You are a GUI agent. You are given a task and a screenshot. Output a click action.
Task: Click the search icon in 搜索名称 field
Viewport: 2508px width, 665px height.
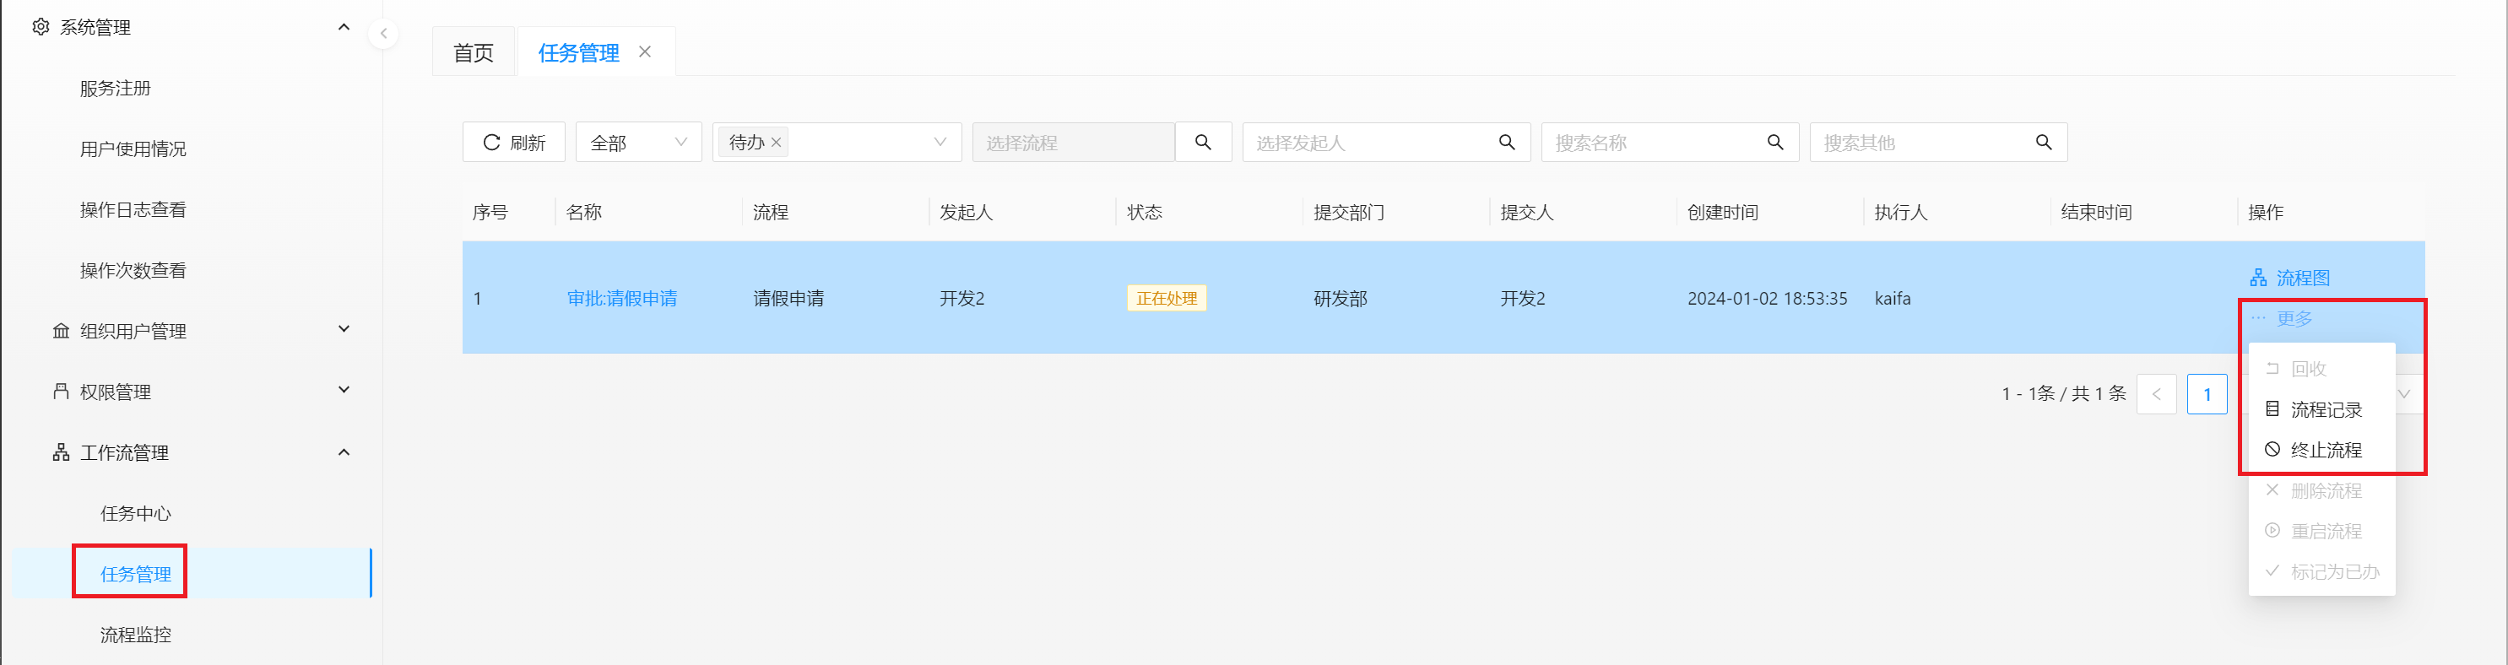1775,142
